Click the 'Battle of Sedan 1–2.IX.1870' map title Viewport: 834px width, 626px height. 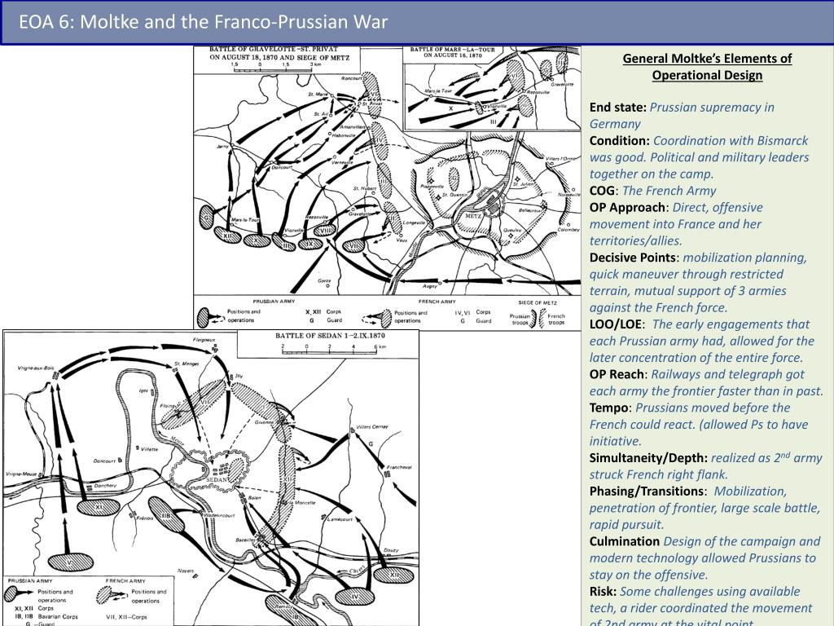point(331,336)
